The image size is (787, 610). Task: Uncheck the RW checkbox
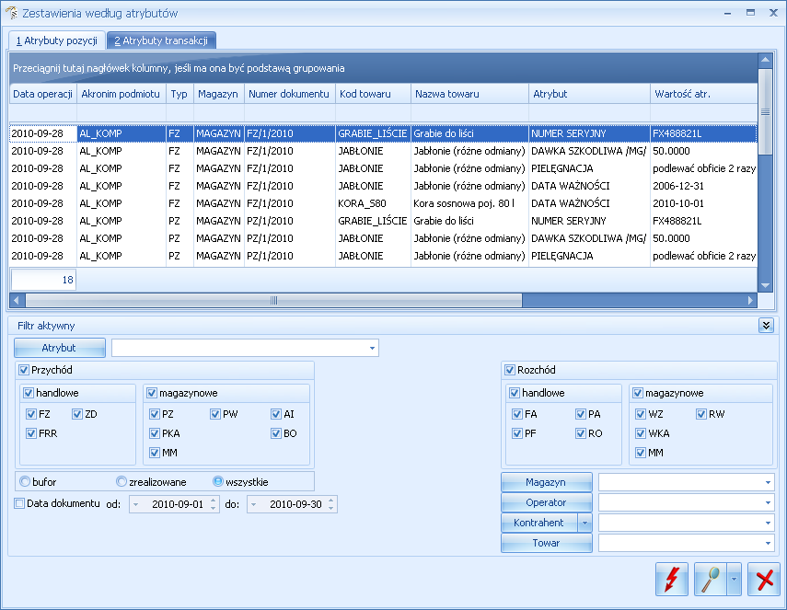701,414
